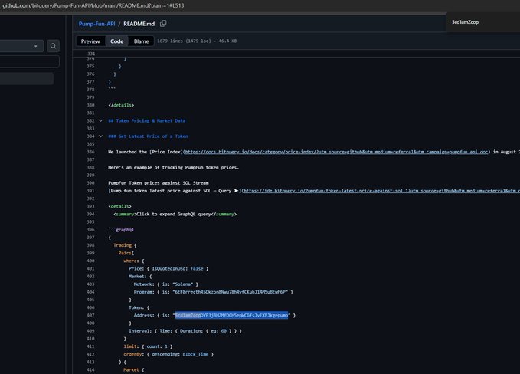Select line number 412
The image size is (520, 374).
pyautogui.click(x=90, y=354)
